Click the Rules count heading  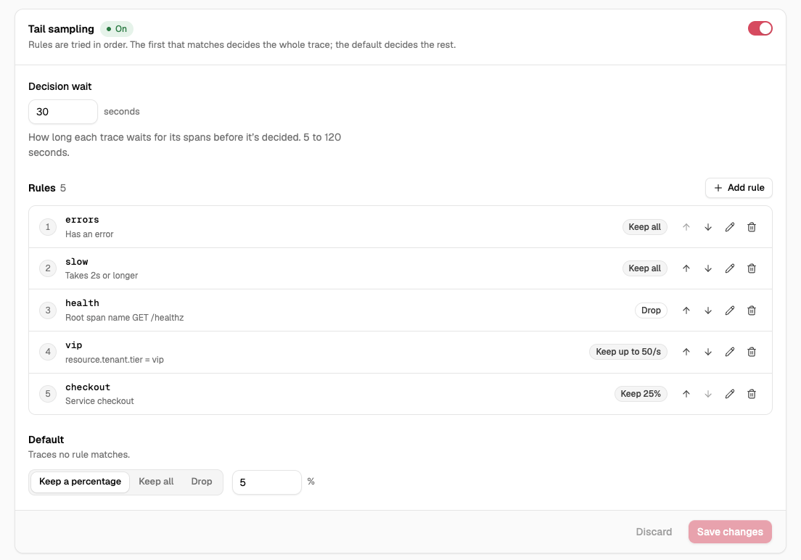(47, 188)
